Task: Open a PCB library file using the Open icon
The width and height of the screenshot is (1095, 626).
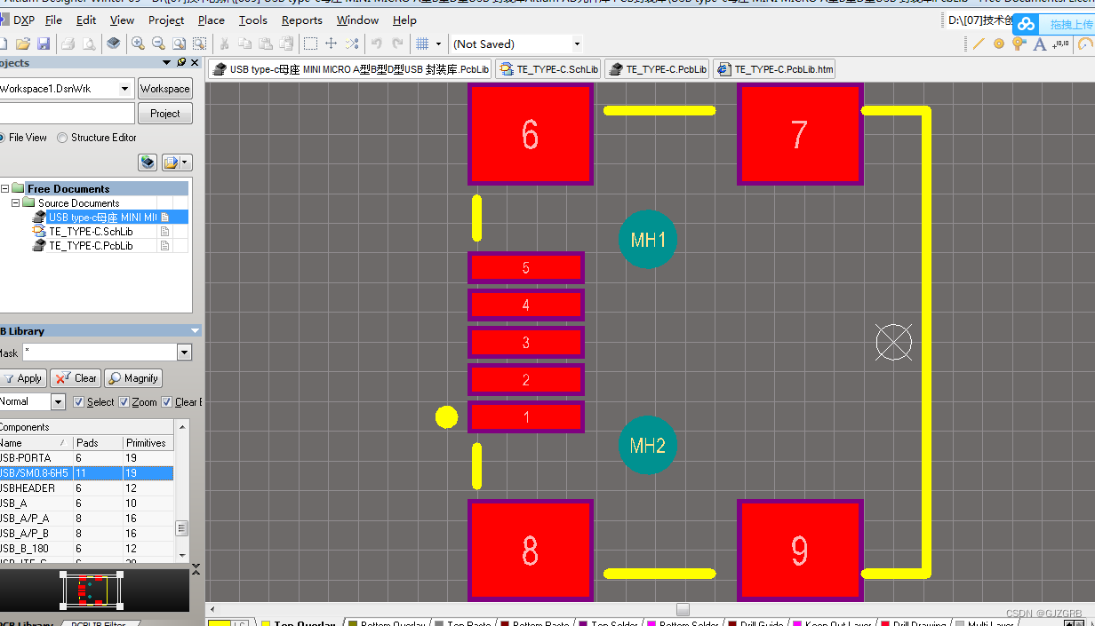Action: [x=22, y=42]
